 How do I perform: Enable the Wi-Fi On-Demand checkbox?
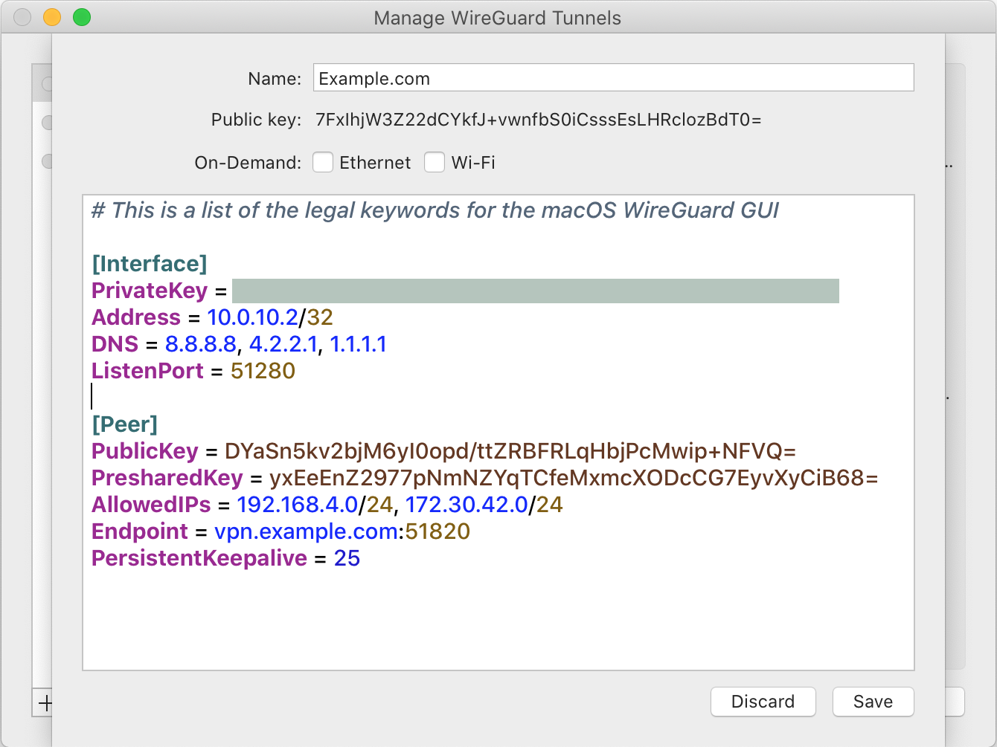click(435, 162)
